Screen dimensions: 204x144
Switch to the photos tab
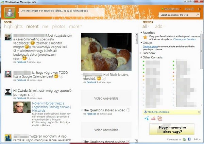click(x=59, y=26)
